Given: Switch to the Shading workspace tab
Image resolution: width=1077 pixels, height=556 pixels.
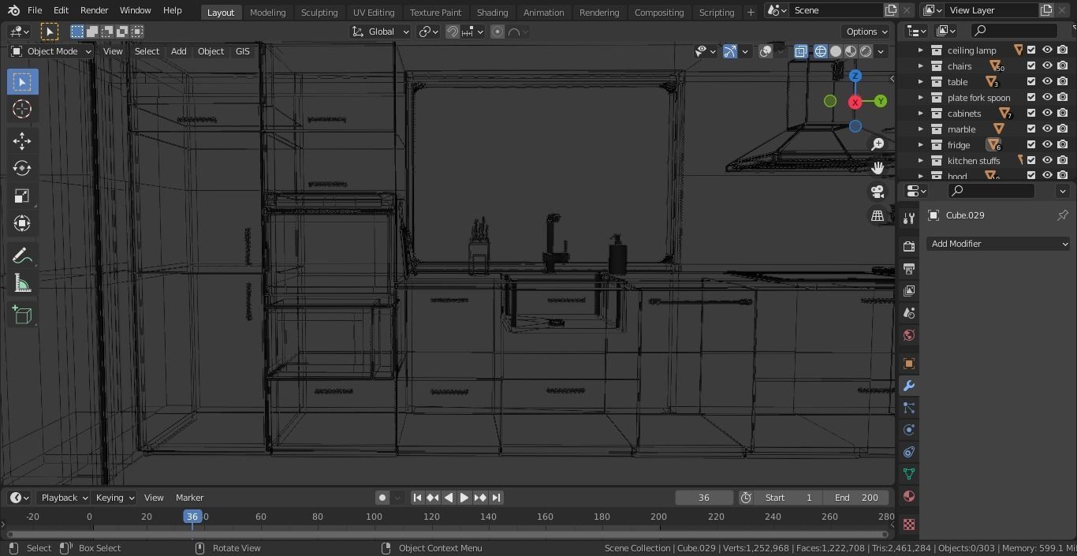Looking at the screenshot, I should tap(492, 12).
